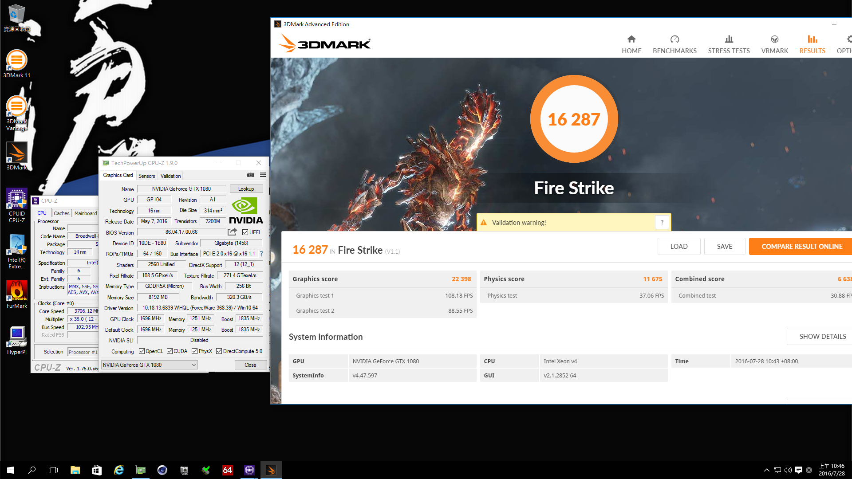Open the GPU-Z hamburger menu icon
Image resolution: width=852 pixels, height=479 pixels.
[x=263, y=175]
